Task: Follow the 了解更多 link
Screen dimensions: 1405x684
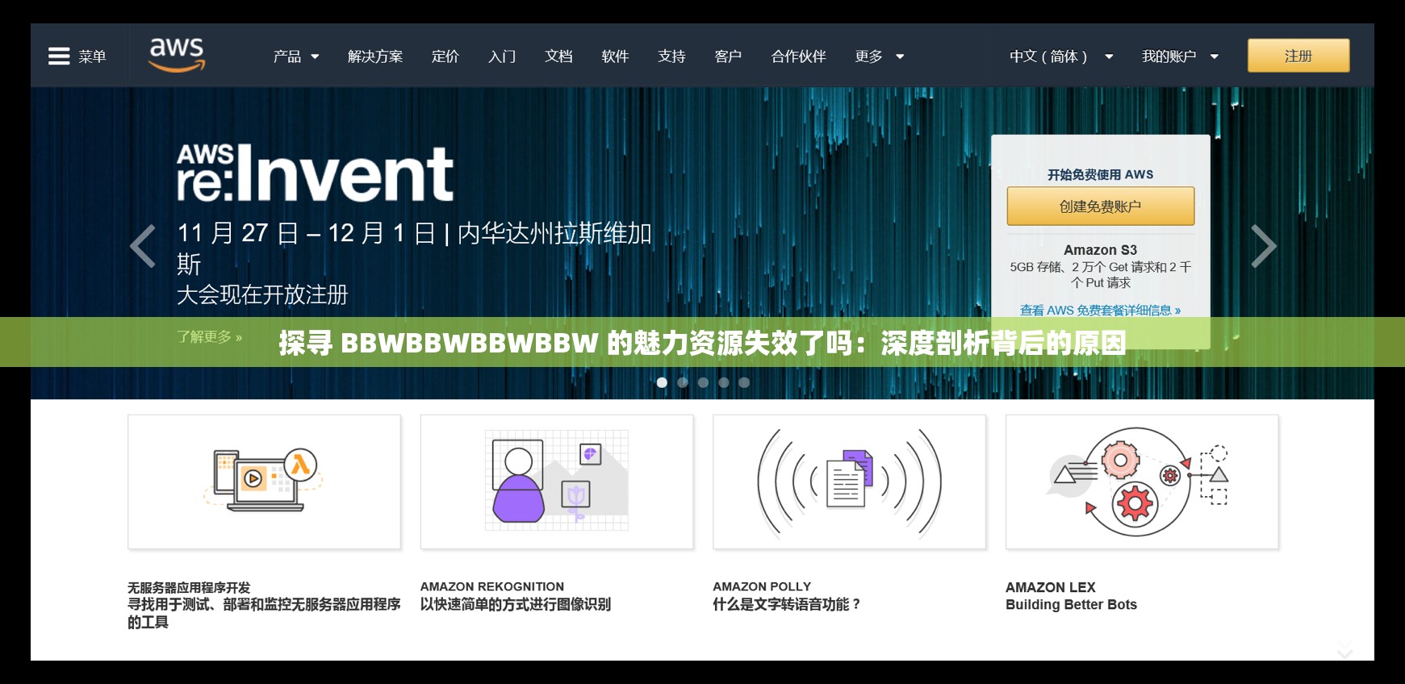Action: point(210,337)
